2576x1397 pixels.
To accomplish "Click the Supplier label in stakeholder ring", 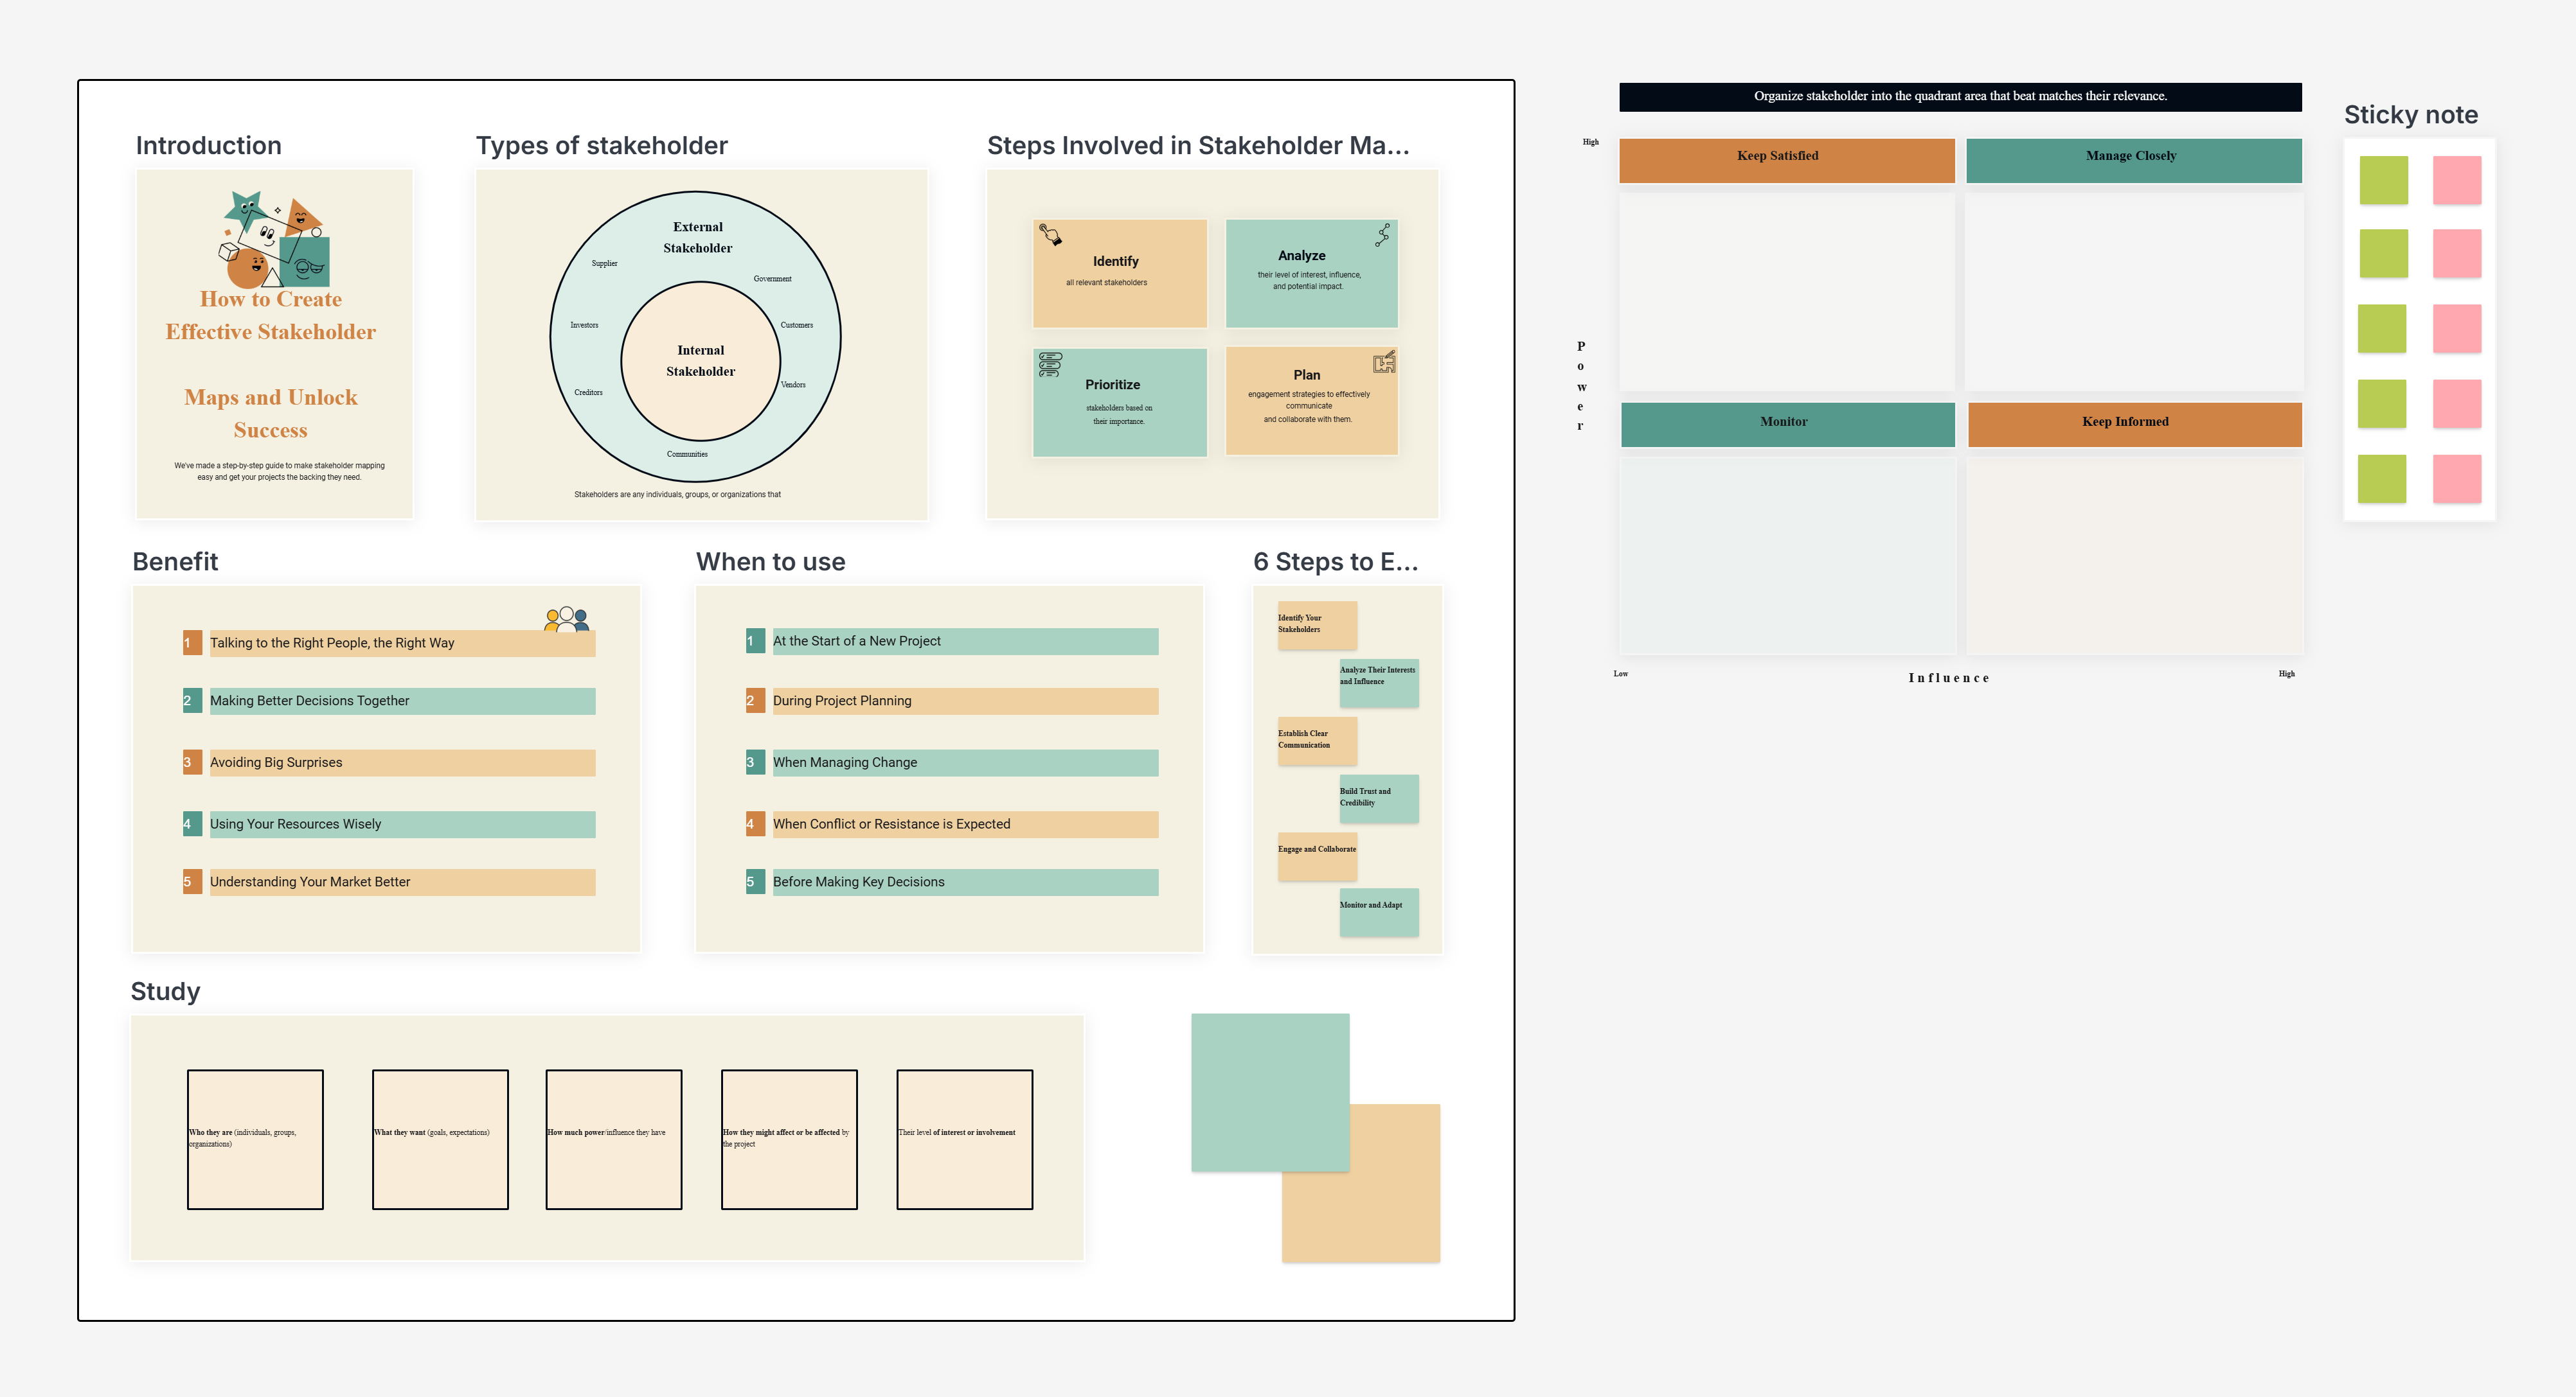I will (x=604, y=264).
